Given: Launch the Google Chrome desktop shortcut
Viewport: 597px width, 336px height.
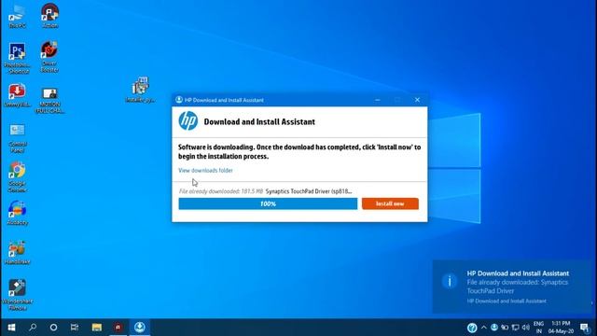Looking at the screenshot, I should [x=17, y=176].
